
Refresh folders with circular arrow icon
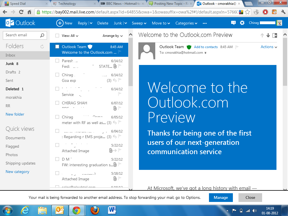tap(42, 46)
